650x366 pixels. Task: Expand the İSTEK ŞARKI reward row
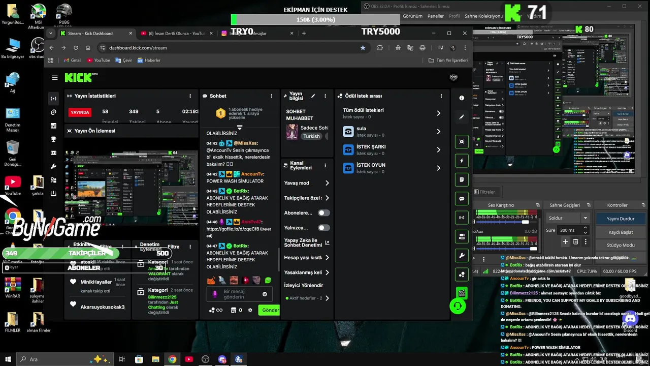(392, 149)
